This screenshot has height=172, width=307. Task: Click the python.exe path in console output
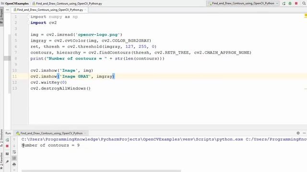point(132,139)
